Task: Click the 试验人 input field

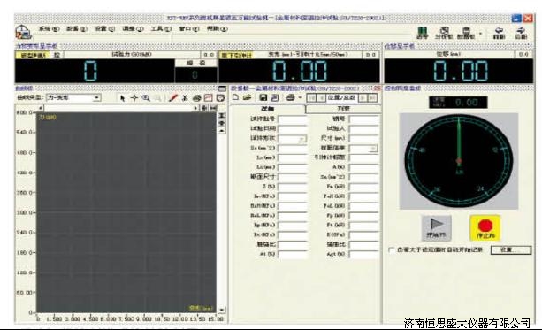Action: [x=363, y=129]
